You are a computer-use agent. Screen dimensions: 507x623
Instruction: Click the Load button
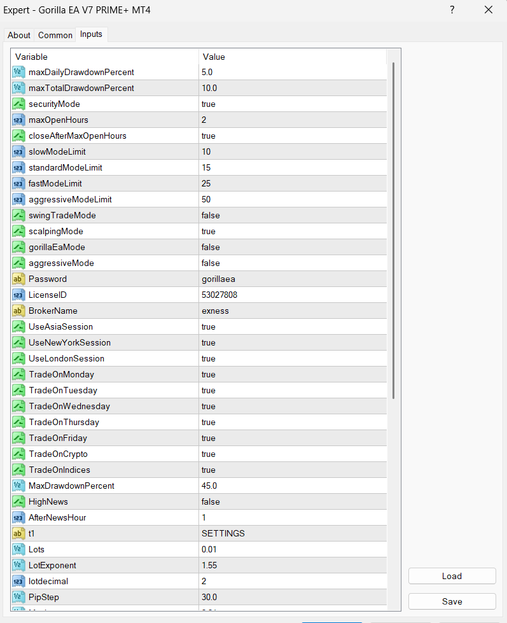click(452, 576)
